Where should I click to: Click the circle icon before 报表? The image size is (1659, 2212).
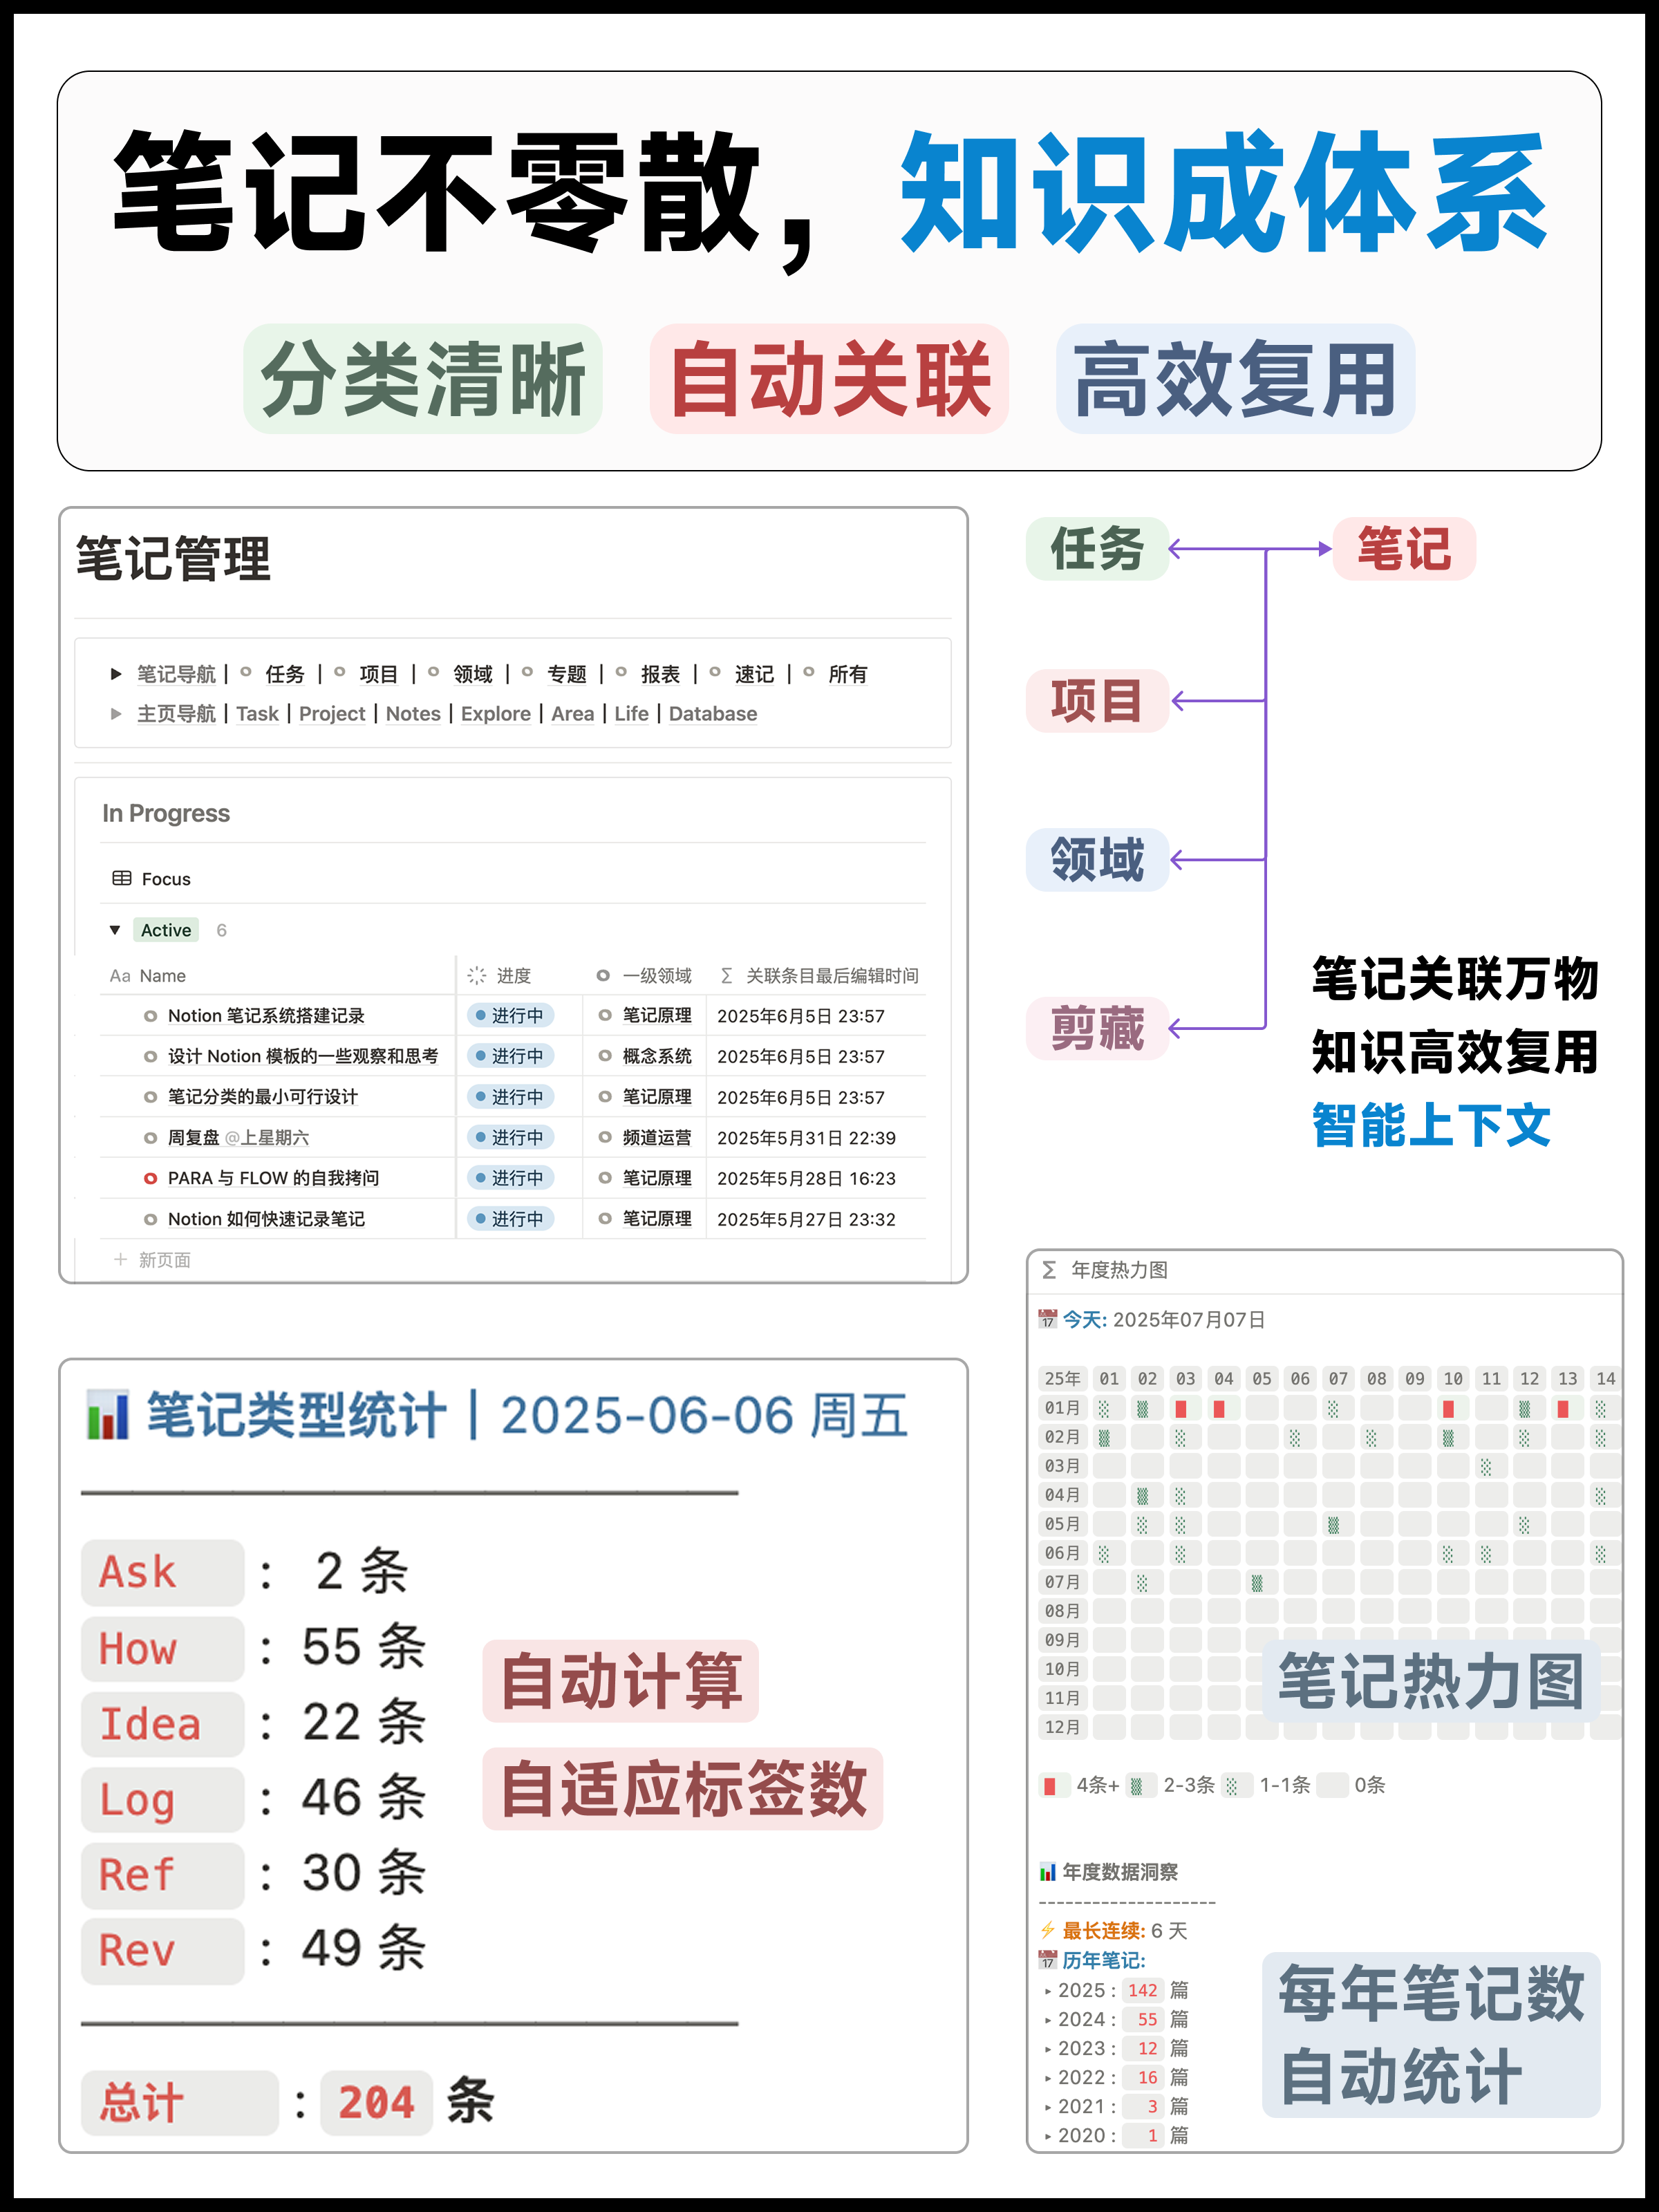(x=621, y=672)
